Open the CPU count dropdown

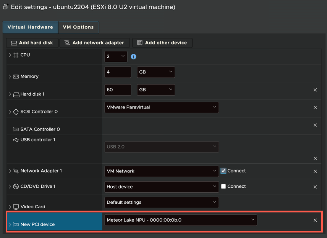[x=116, y=56]
